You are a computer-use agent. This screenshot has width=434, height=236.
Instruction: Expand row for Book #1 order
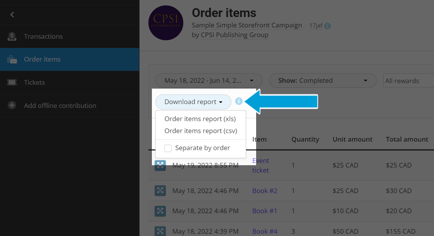pyautogui.click(x=160, y=211)
